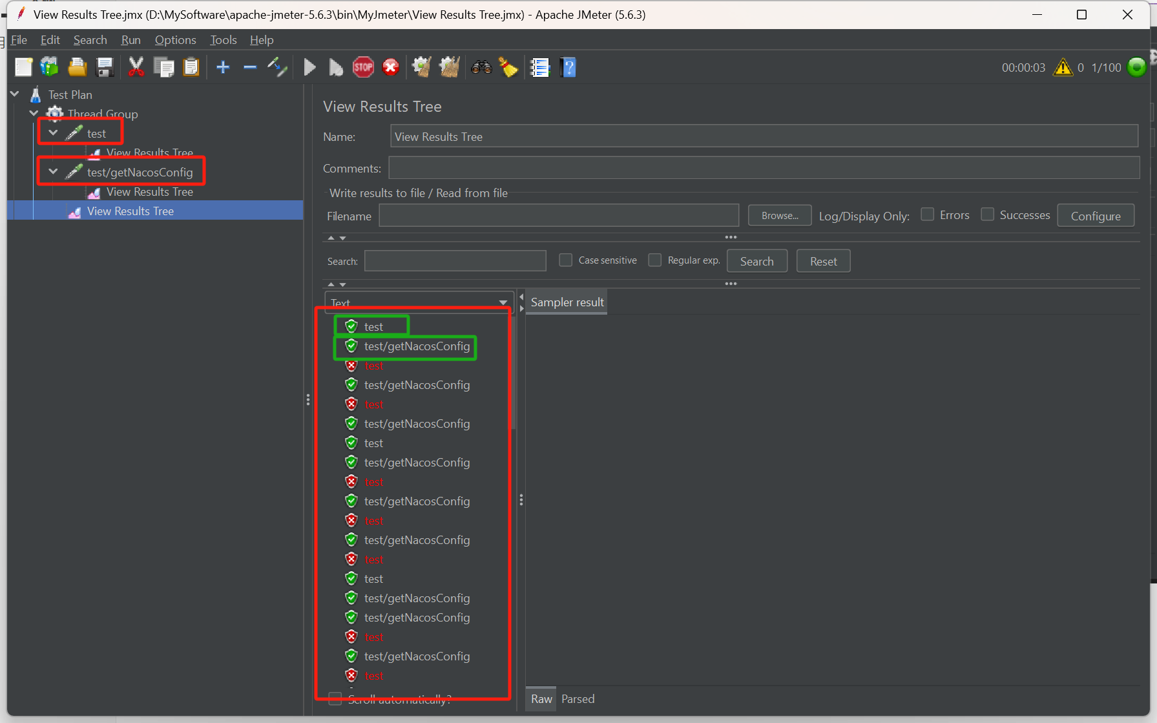1157x723 pixels.
Task: Enable the Errors checkbox
Action: click(928, 215)
